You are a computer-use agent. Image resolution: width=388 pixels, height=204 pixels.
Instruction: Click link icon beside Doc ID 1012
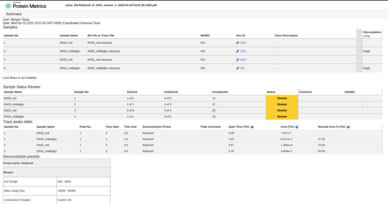coord(238,43)
